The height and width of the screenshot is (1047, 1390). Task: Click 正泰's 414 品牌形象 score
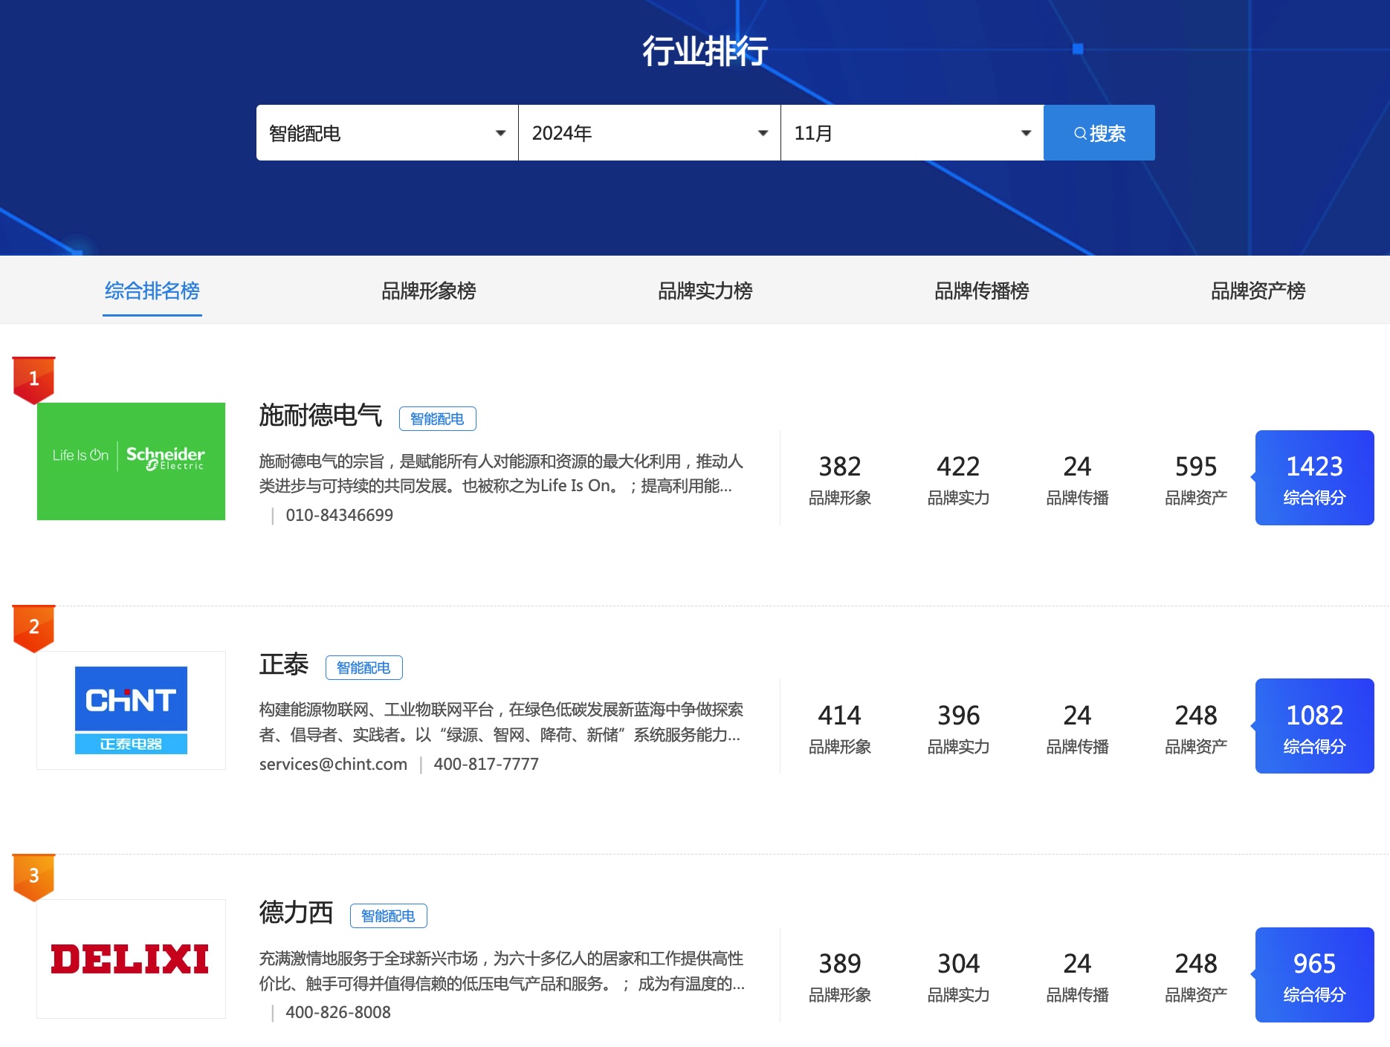pos(840,728)
